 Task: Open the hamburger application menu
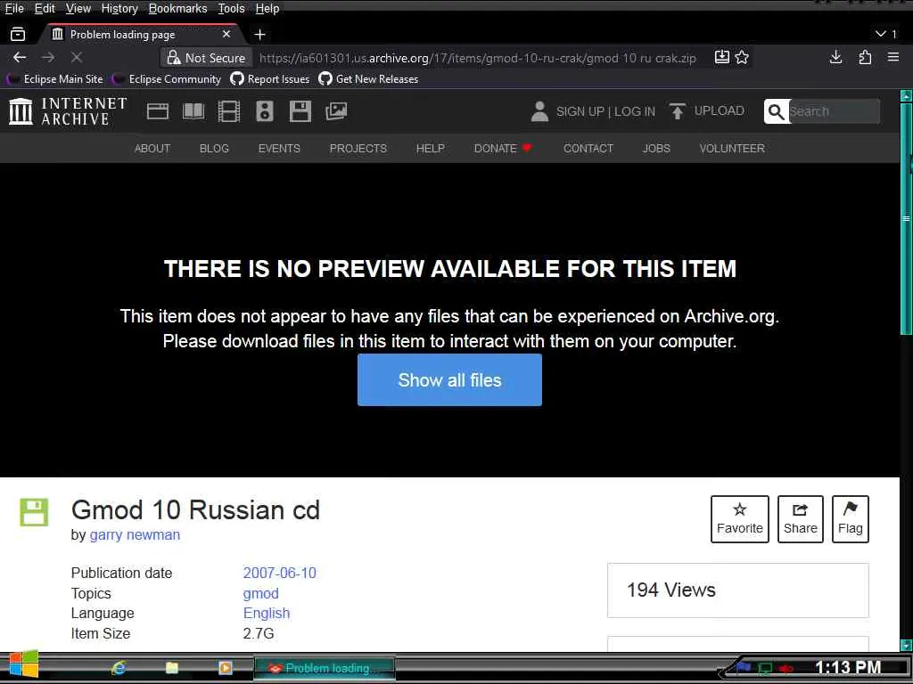point(893,57)
